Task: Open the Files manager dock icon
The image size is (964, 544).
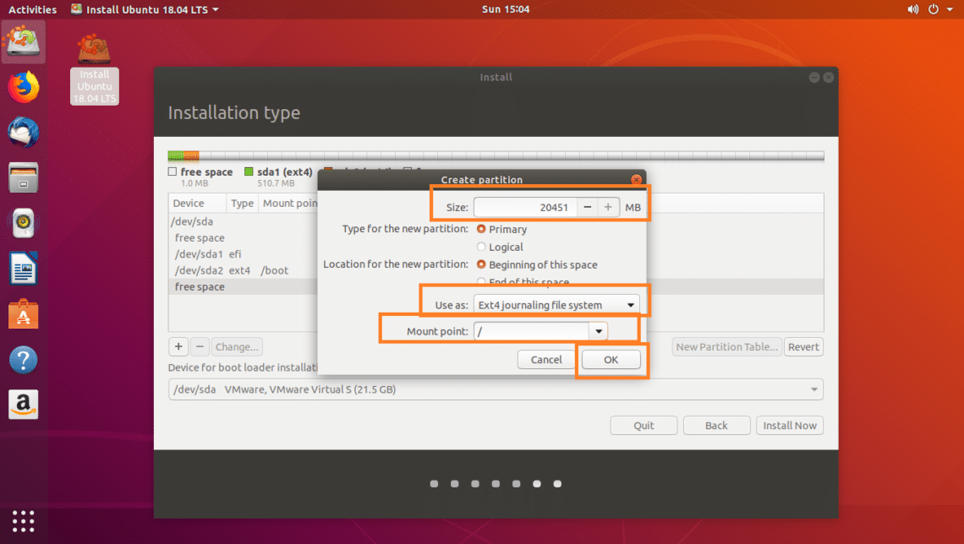Action: [x=24, y=178]
